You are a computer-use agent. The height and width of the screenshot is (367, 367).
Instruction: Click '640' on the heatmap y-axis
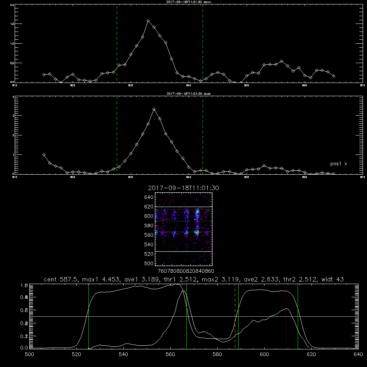coord(149,197)
